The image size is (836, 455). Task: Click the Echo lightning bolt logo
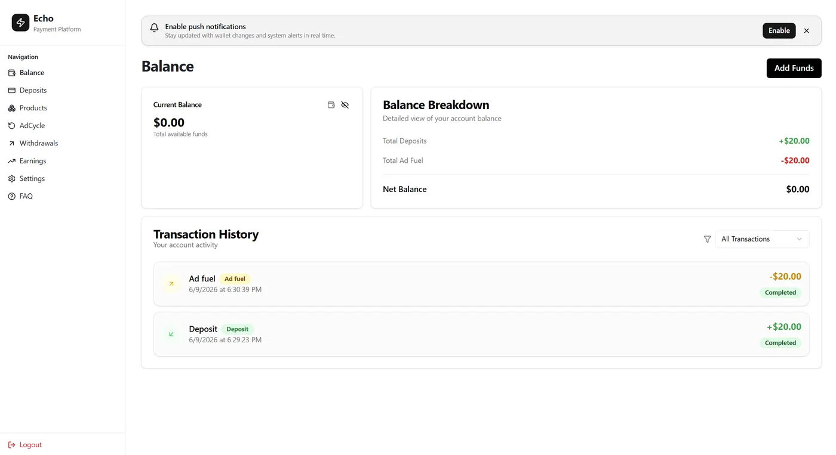(20, 23)
